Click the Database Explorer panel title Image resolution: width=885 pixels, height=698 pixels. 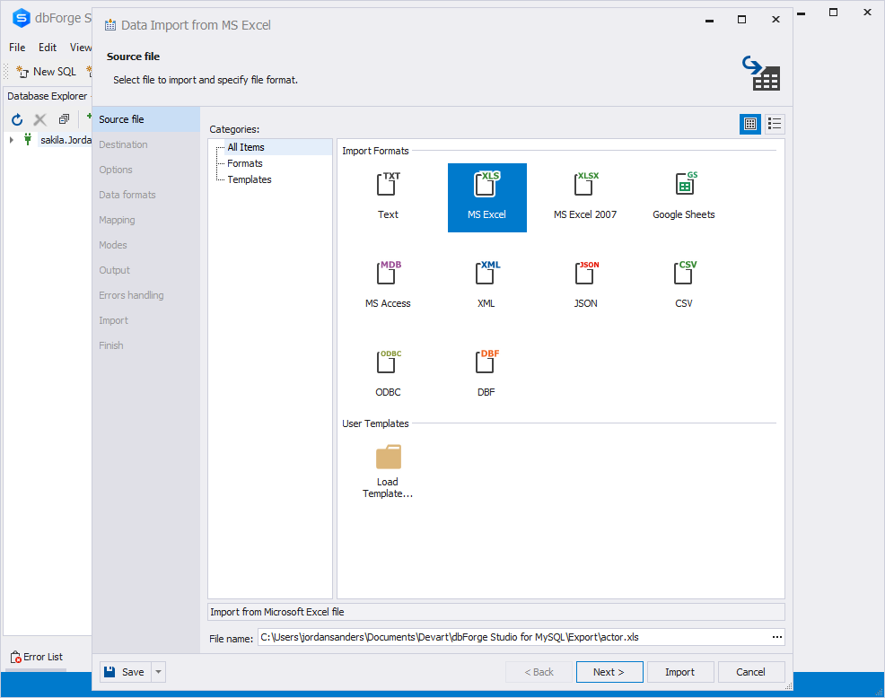click(x=48, y=96)
